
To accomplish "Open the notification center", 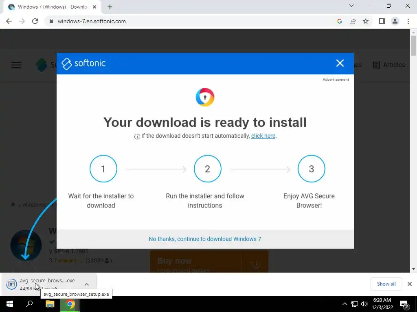I will point(405,304).
